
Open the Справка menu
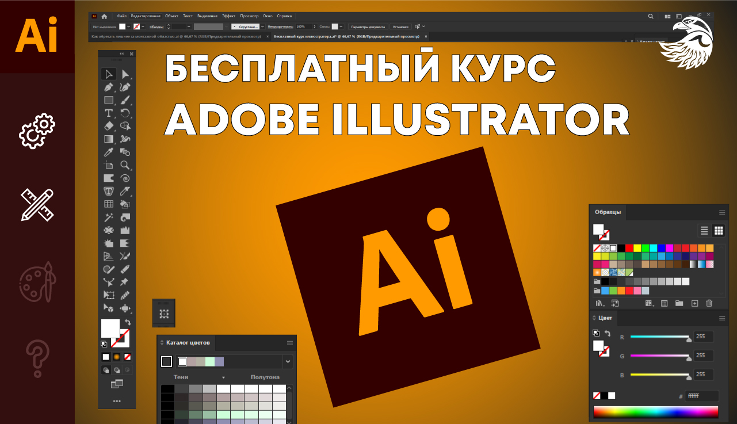coord(284,16)
